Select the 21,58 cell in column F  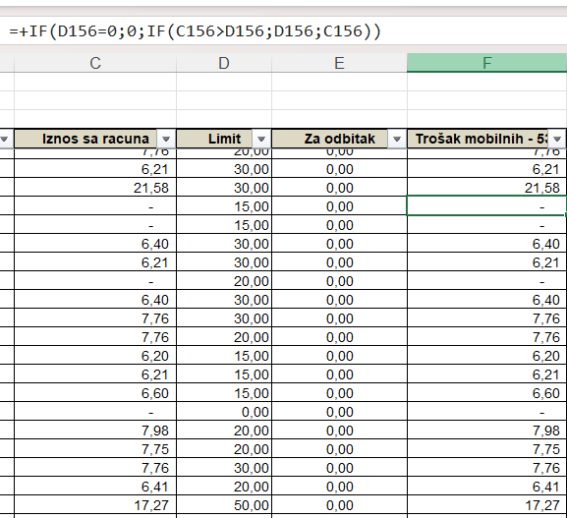[x=486, y=188]
